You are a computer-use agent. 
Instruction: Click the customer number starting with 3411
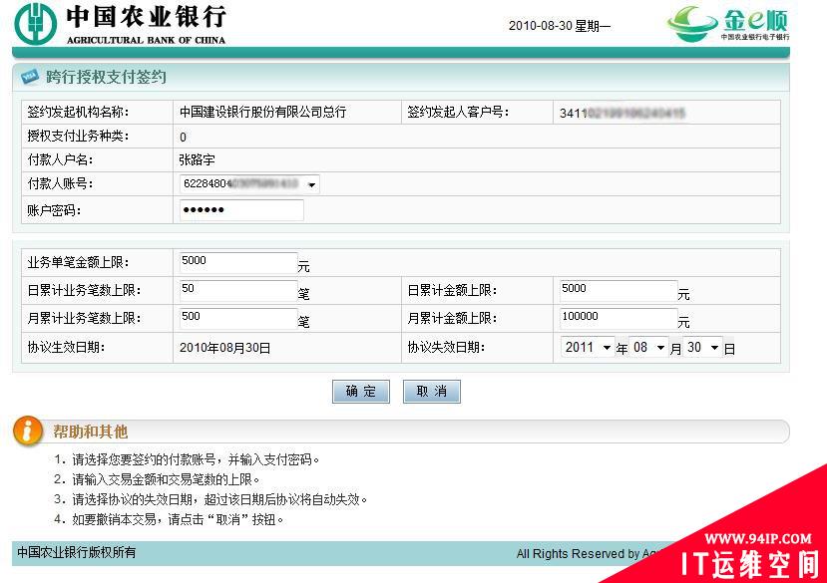[622, 113]
